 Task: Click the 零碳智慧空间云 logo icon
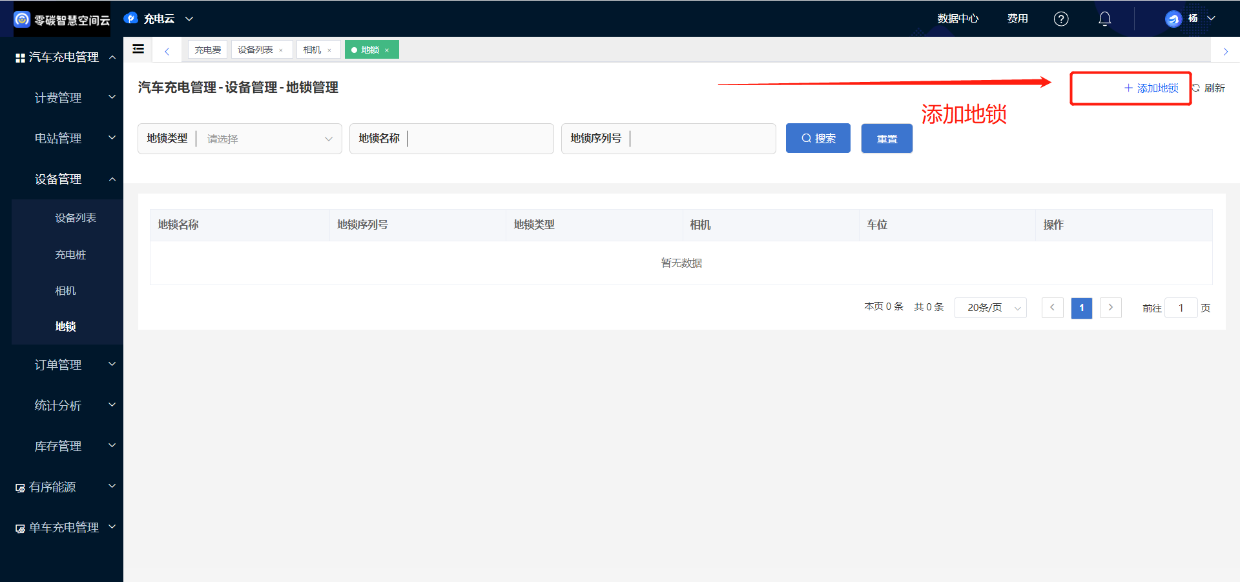coord(22,19)
